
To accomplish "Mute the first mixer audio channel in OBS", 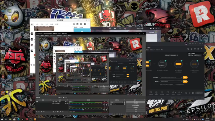I will (104, 105).
